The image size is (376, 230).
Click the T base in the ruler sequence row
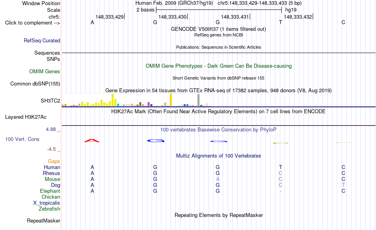click(x=281, y=22)
